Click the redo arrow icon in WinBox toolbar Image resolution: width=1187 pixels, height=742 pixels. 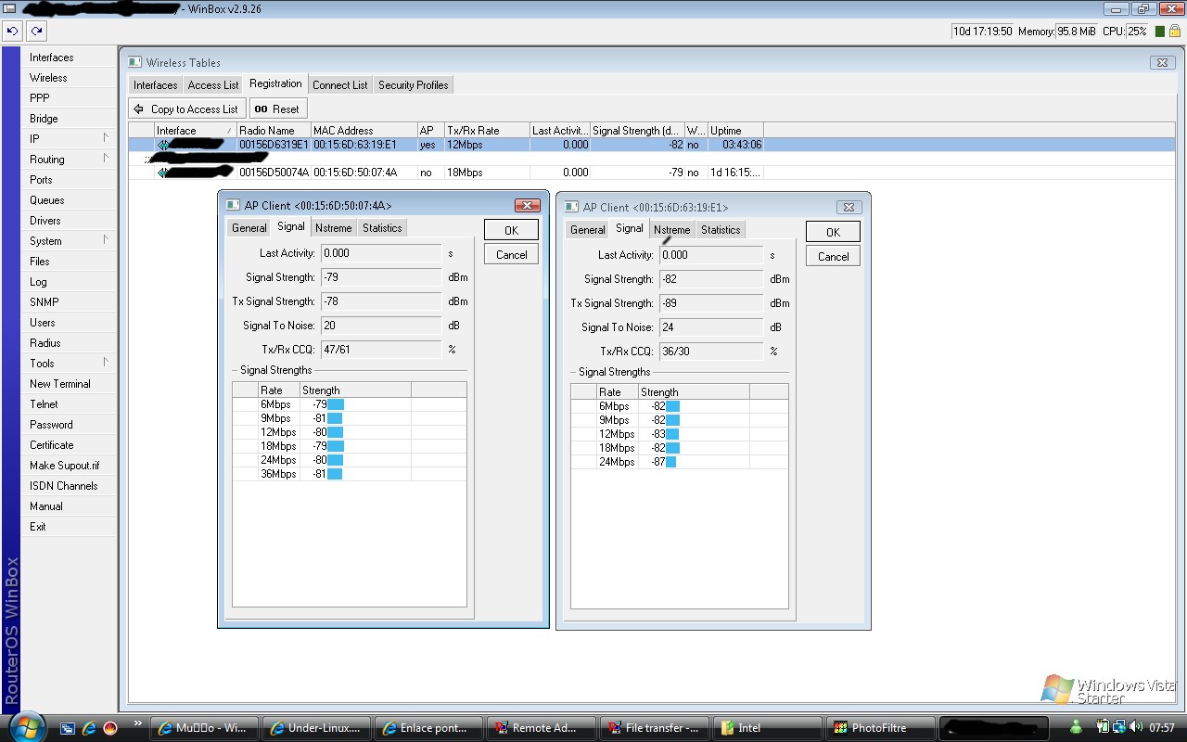[x=36, y=31]
